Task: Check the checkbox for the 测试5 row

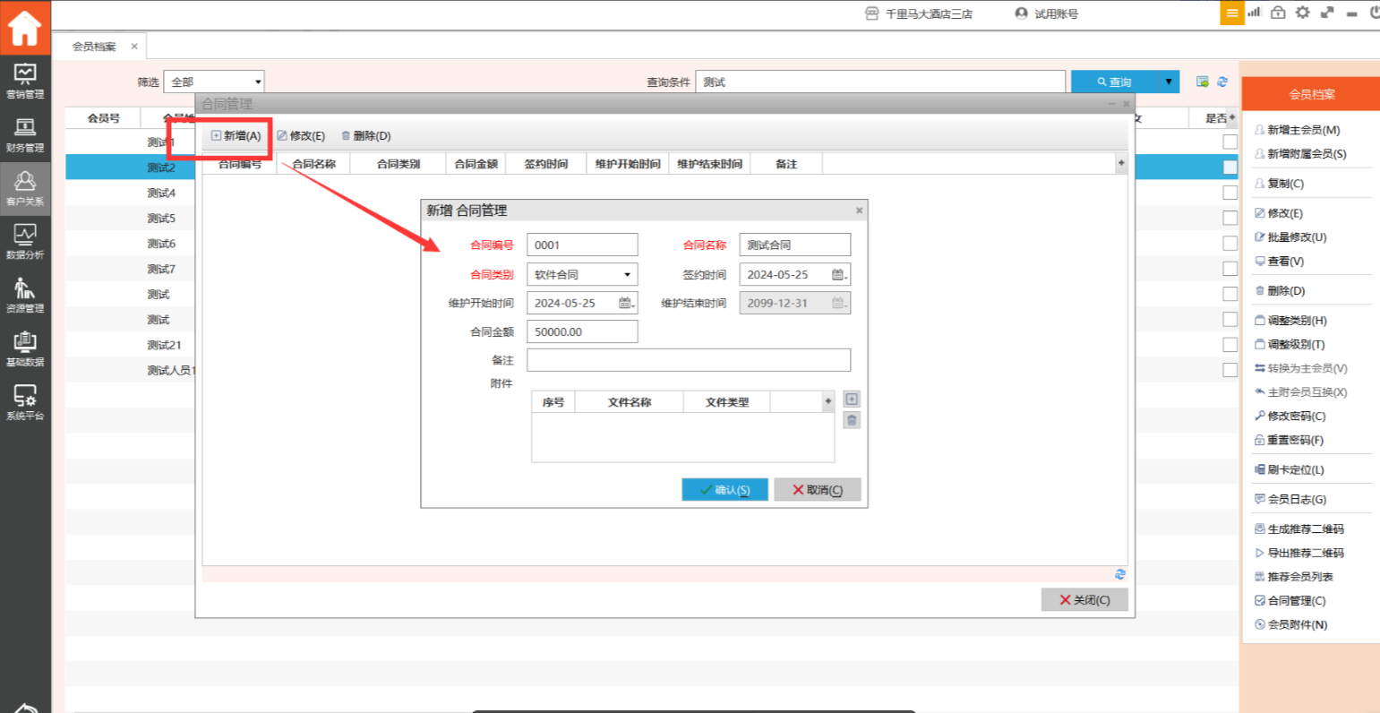Action: 1230,218
